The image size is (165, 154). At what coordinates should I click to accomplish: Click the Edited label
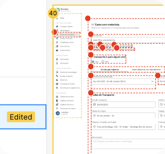(21, 117)
